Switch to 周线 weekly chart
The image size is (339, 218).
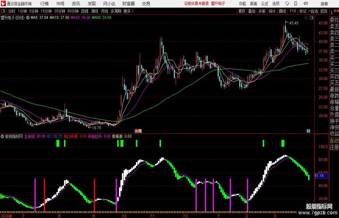pos(95,11)
